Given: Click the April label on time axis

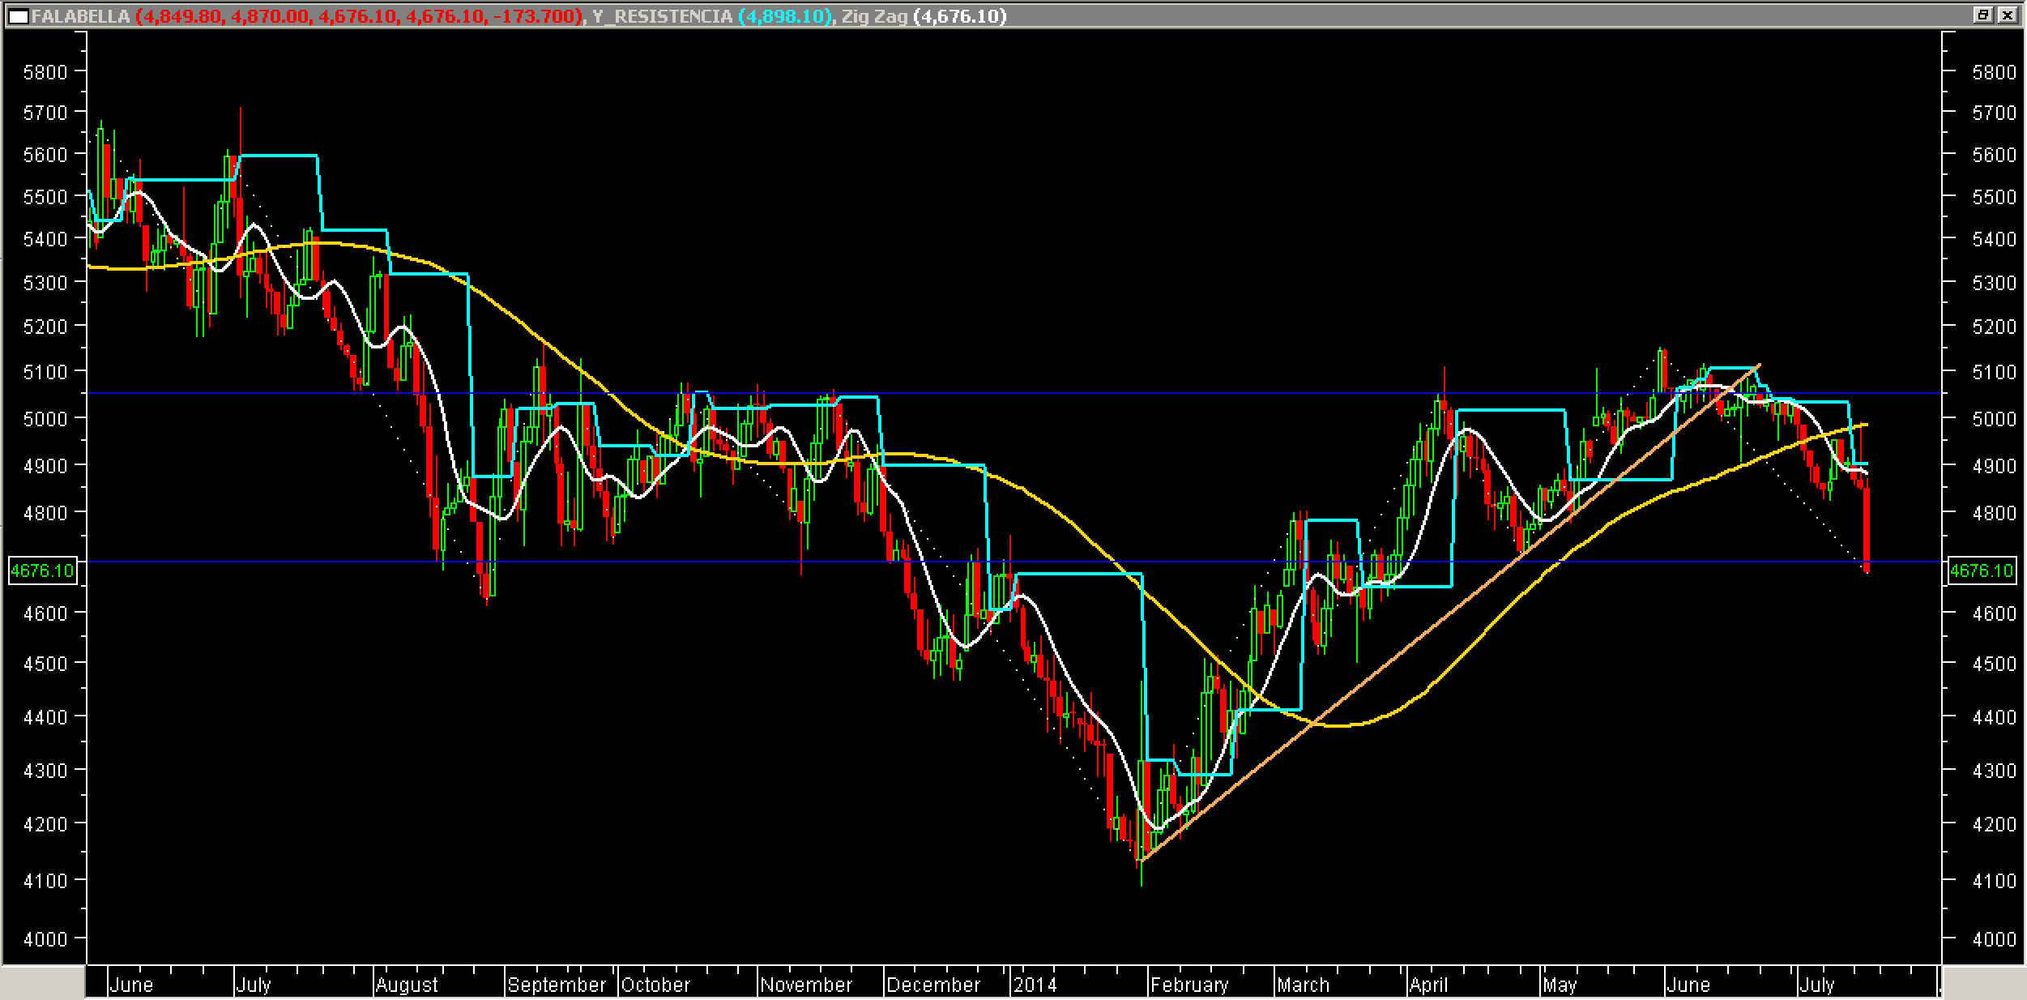Looking at the screenshot, I should [x=1428, y=985].
